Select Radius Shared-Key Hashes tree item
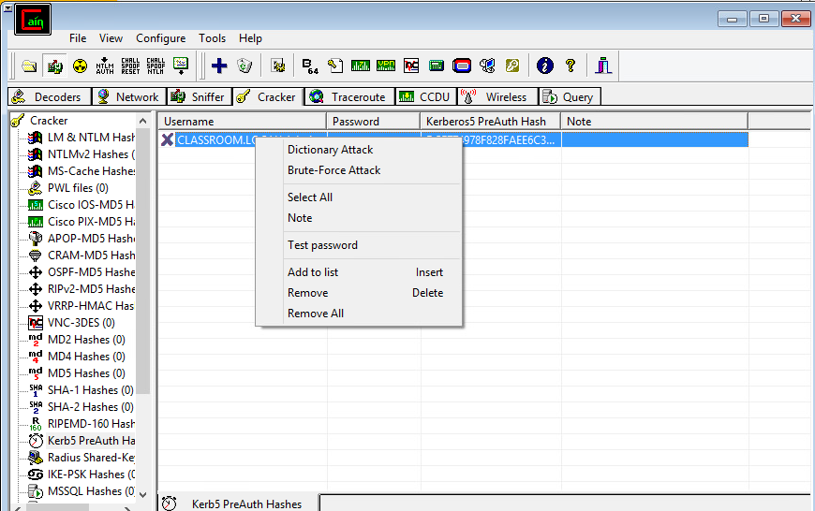Image resolution: width=815 pixels, height=511 pixels. [x=91, y=458]
